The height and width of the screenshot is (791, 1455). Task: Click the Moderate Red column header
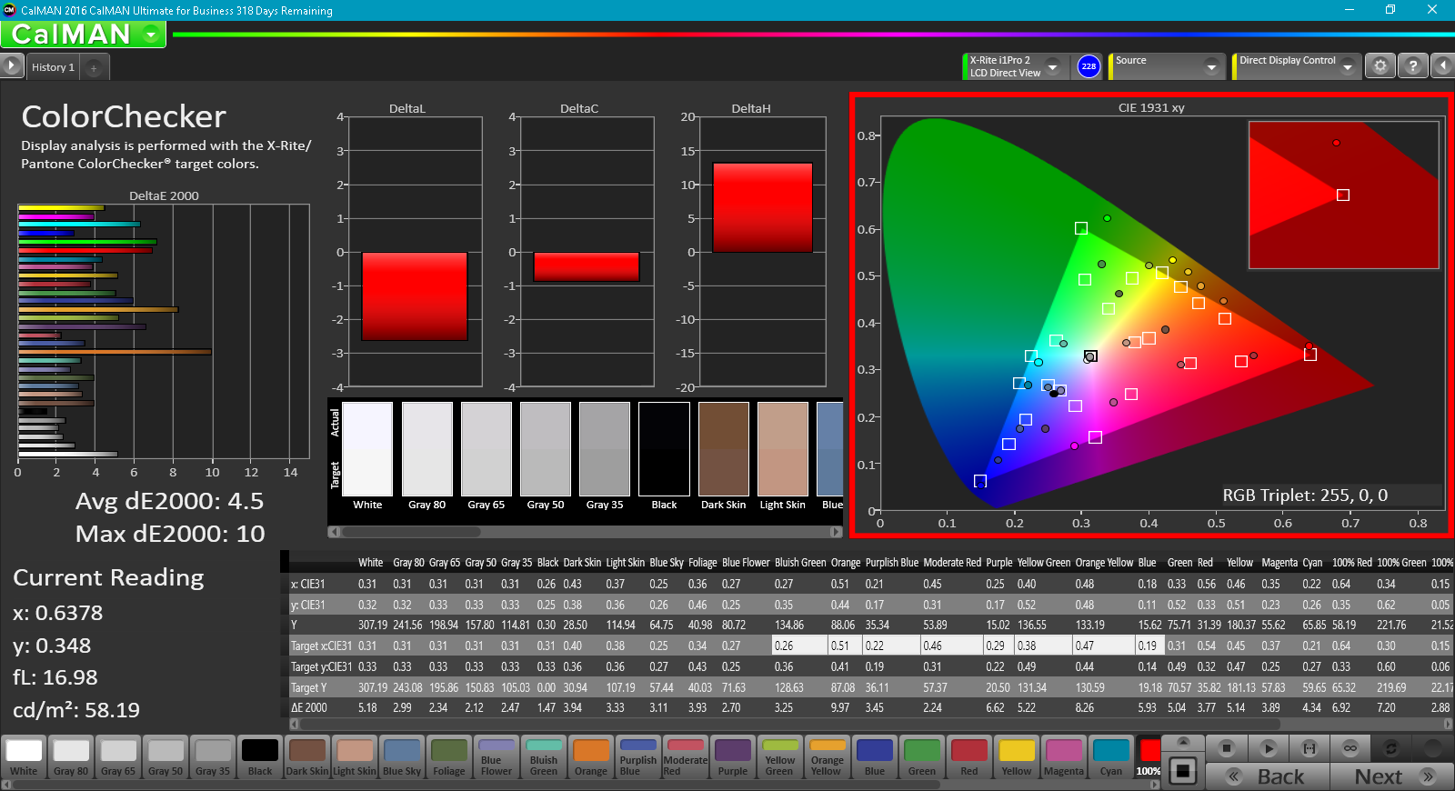(x=952, y=563)
